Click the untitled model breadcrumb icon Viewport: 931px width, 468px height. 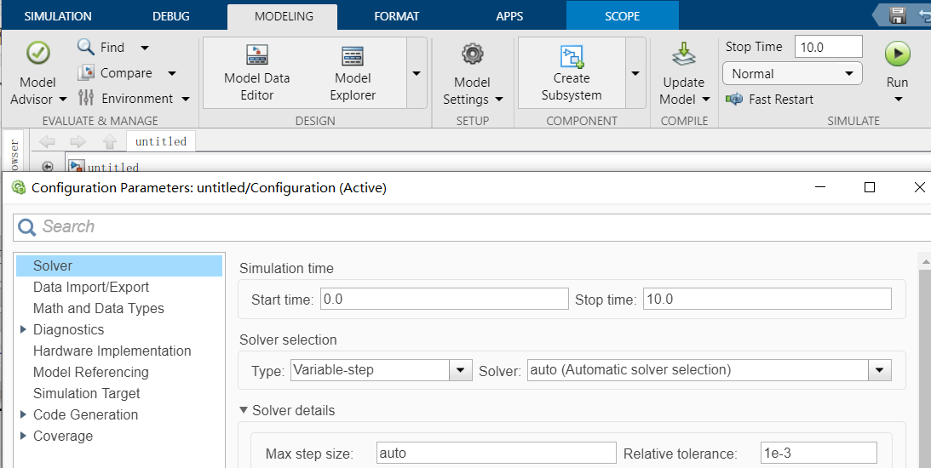[x=77, y=167]
